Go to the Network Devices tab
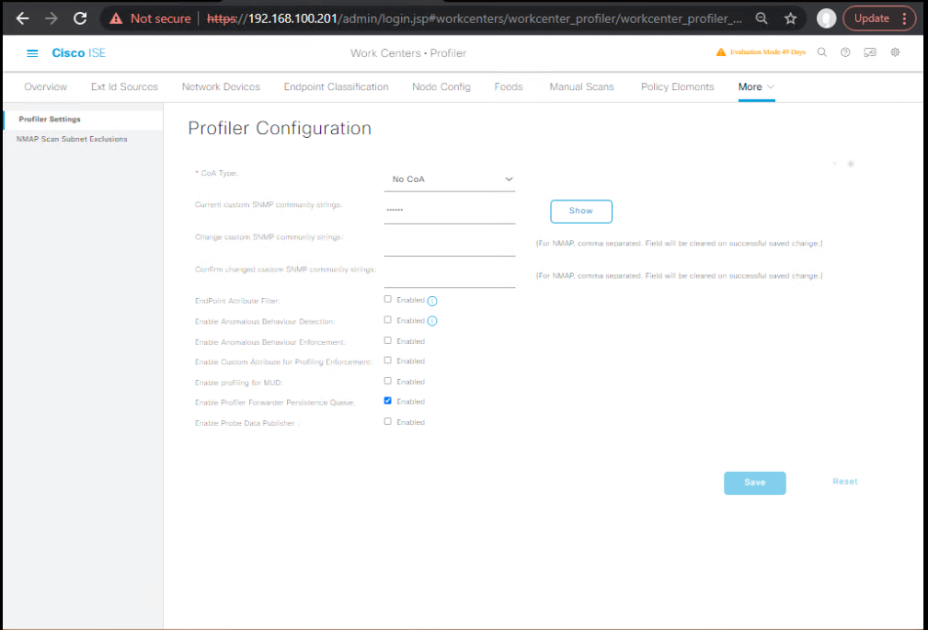This screenshot has height=630, width=928. 221,87
